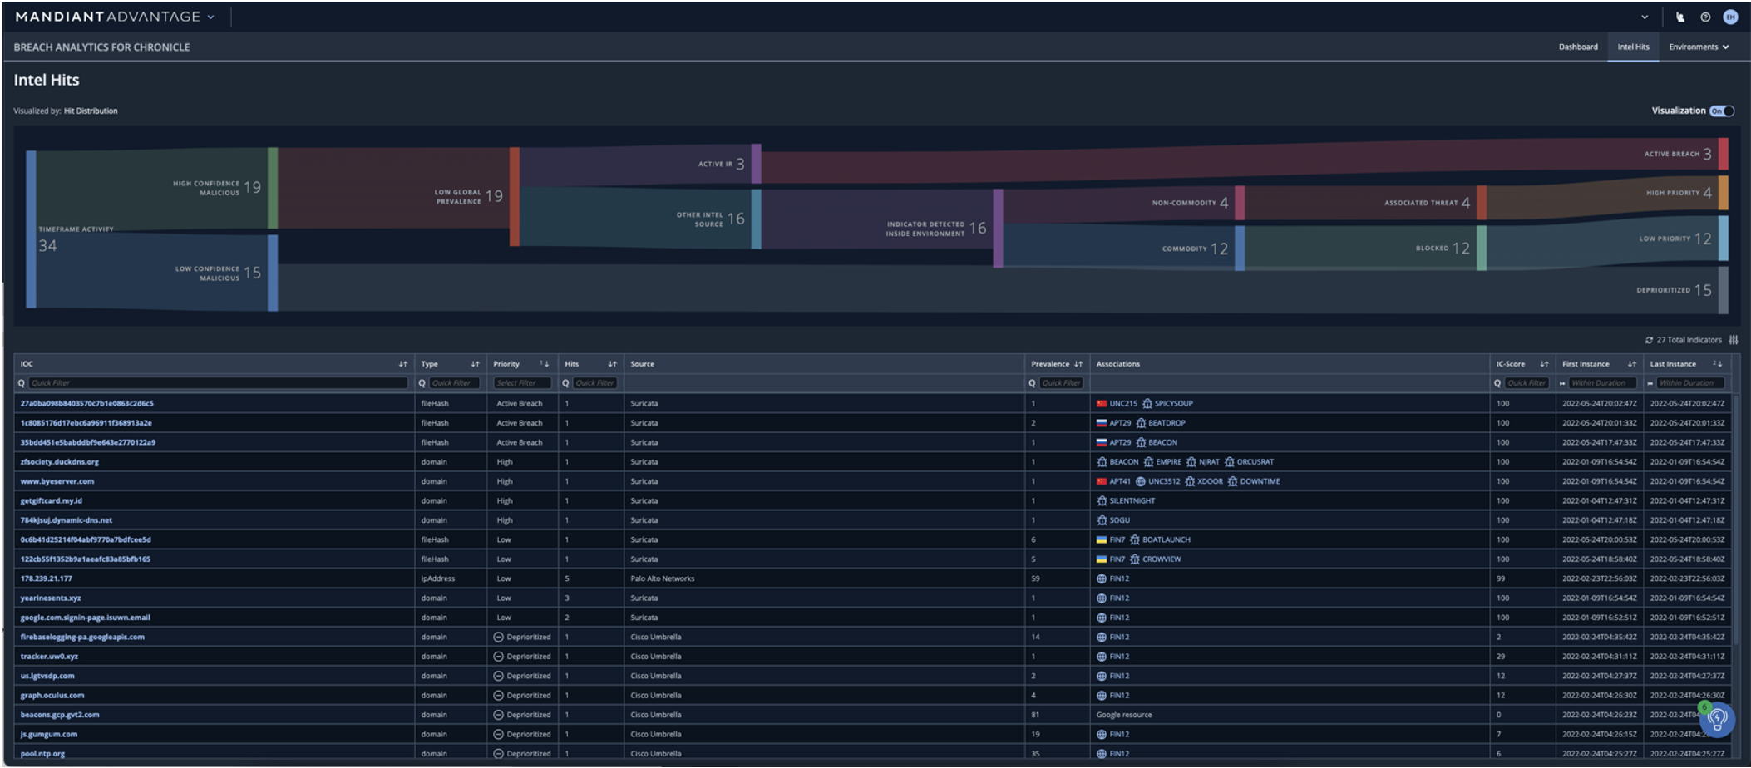Open the Priority Select Filter dropdown
Screen dimensions: 1751x768
coord(522,383)
